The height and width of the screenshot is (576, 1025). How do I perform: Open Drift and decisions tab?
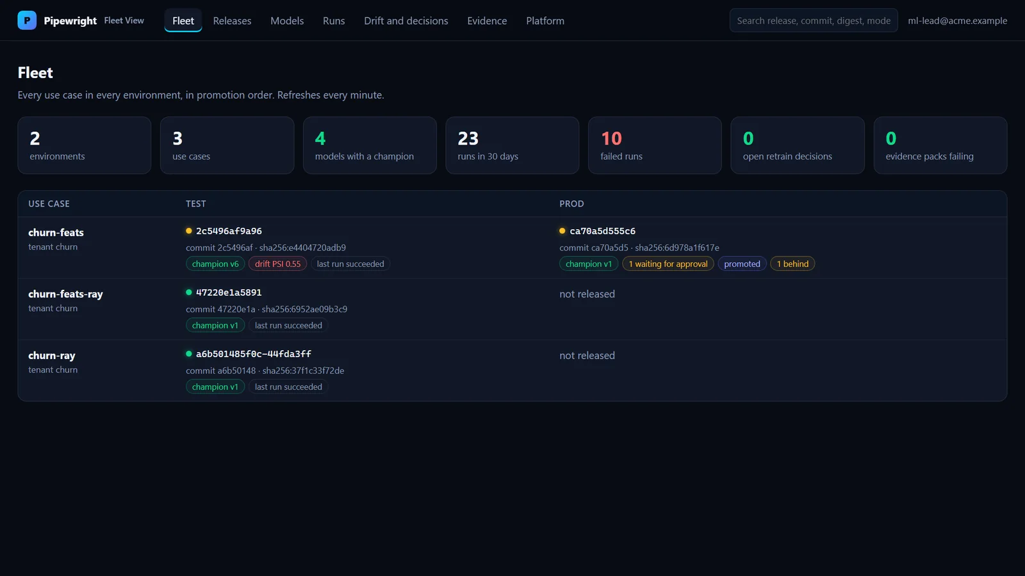coord(406,20)
